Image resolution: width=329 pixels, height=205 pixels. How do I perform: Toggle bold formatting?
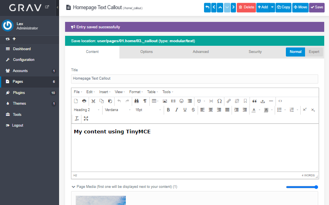[168, 110]
